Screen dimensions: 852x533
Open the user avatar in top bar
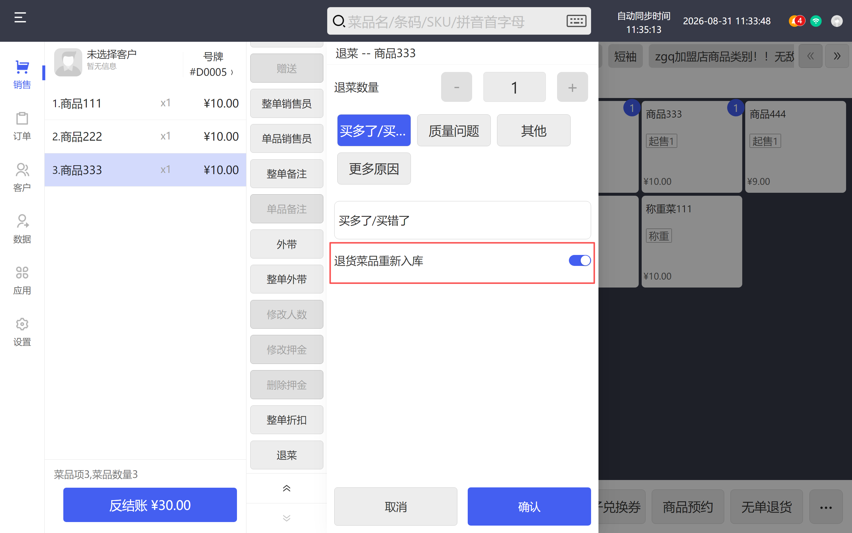coord(837,21)
